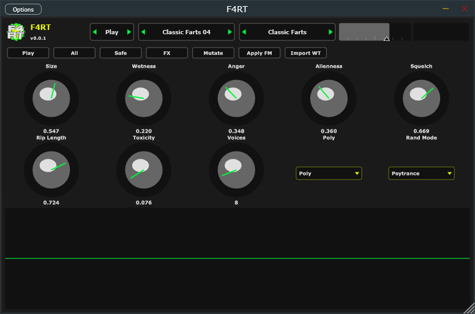Click the yellow F4RT title text
This screenshot has height=314, width=475.
coord(40,27)
